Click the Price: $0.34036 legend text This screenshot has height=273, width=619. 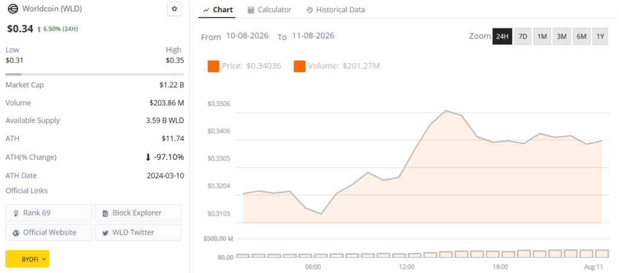click(x=251, y=66)
